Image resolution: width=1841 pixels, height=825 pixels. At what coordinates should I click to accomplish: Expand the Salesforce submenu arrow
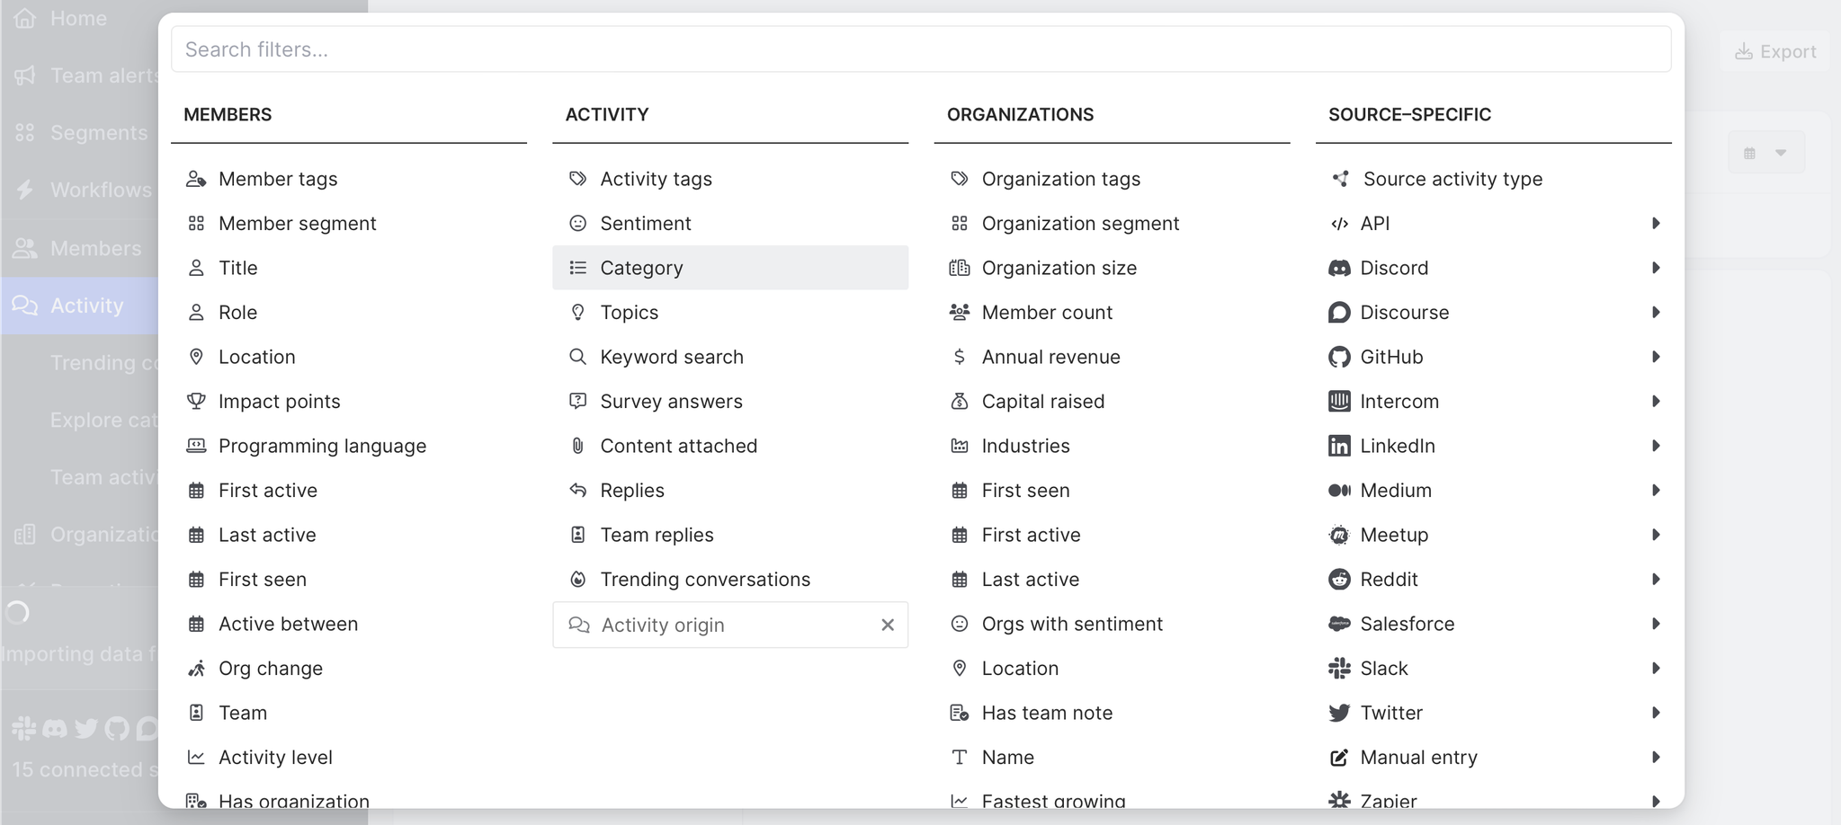(x=1655, y=624)
